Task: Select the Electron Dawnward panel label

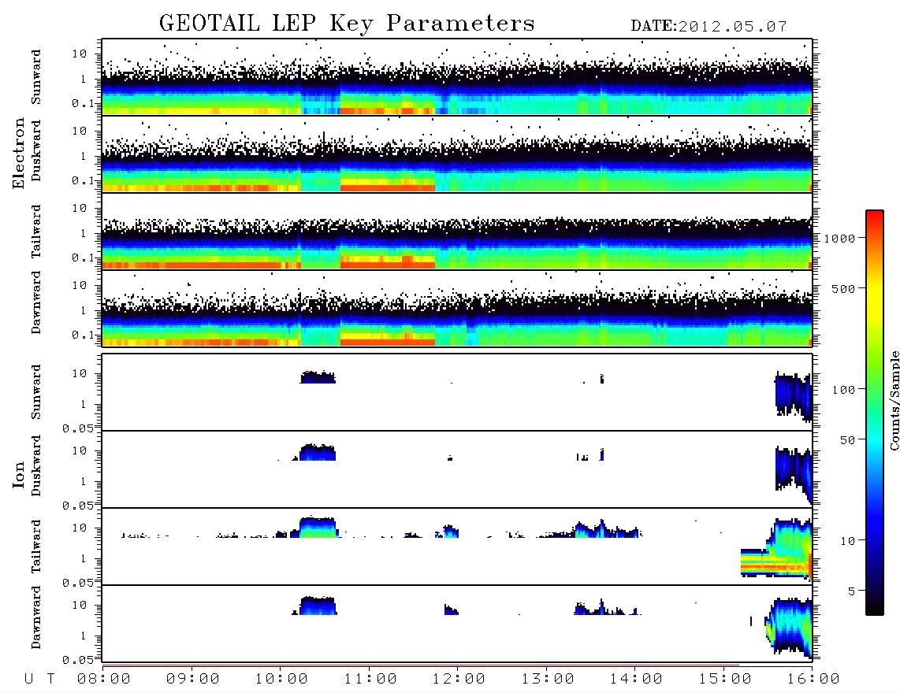Action: pos(36,303)
